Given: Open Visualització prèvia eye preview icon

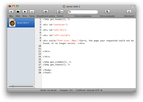Looking at the screenshot, I should [x=46, y=12].
